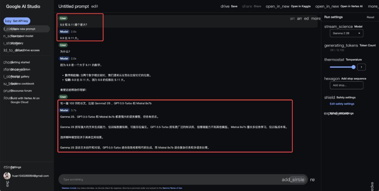This screenshot has height=191, width=379.
Task: Save the prompt to Drive
Action: [x=229, y=6]
